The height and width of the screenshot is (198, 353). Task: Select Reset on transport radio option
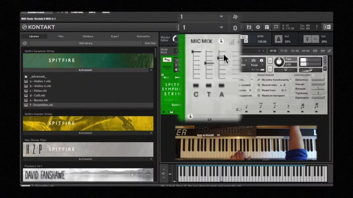coord(259,95)
